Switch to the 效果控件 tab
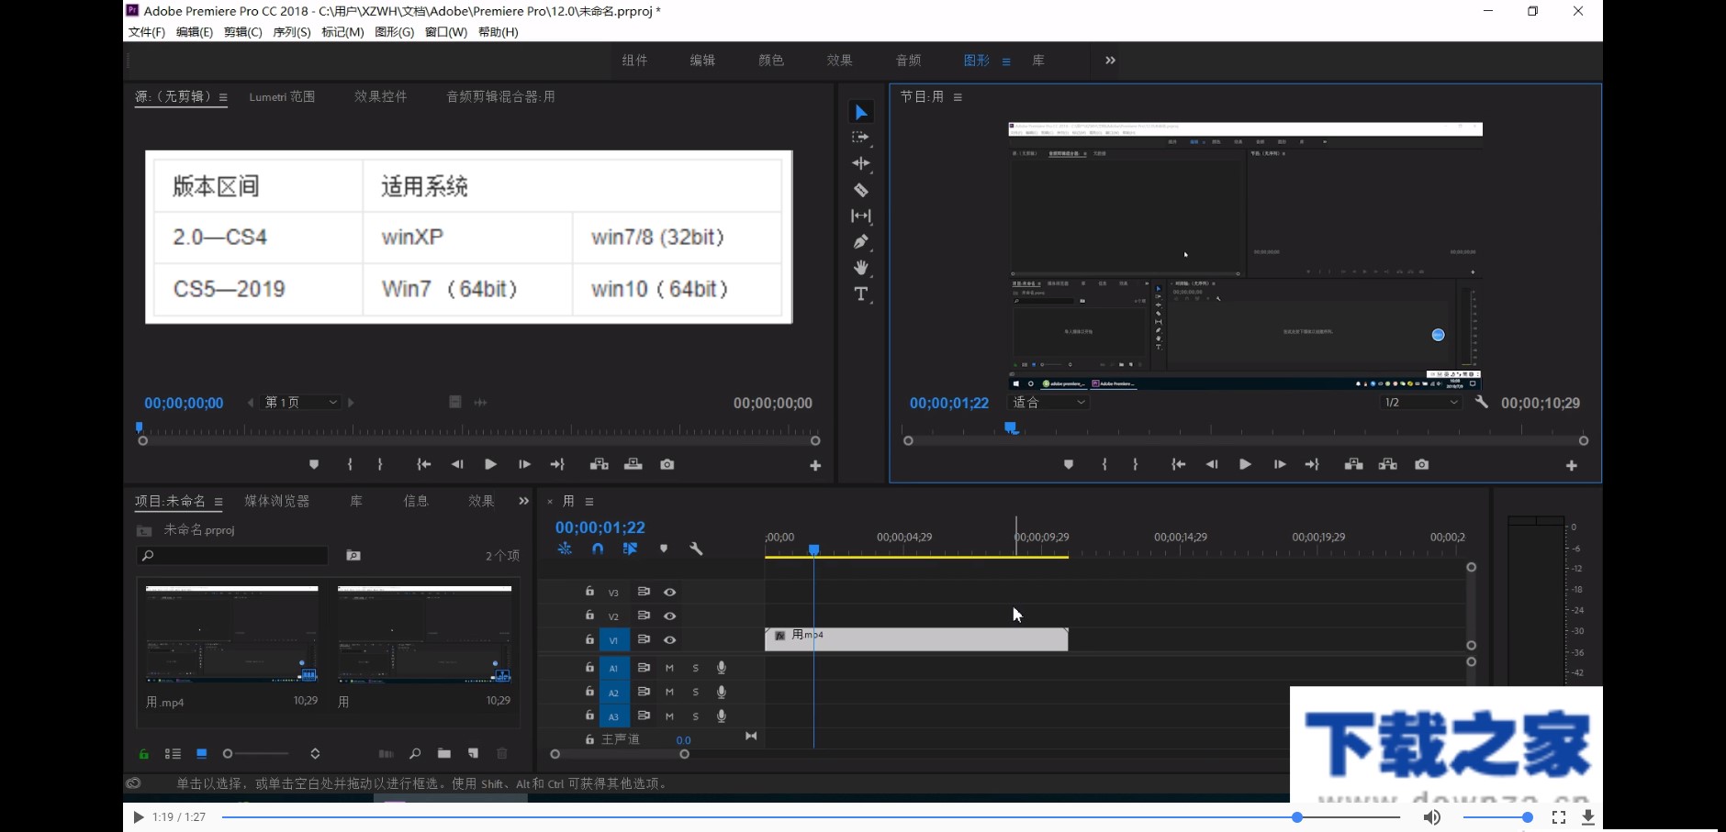 click(380, 96)
